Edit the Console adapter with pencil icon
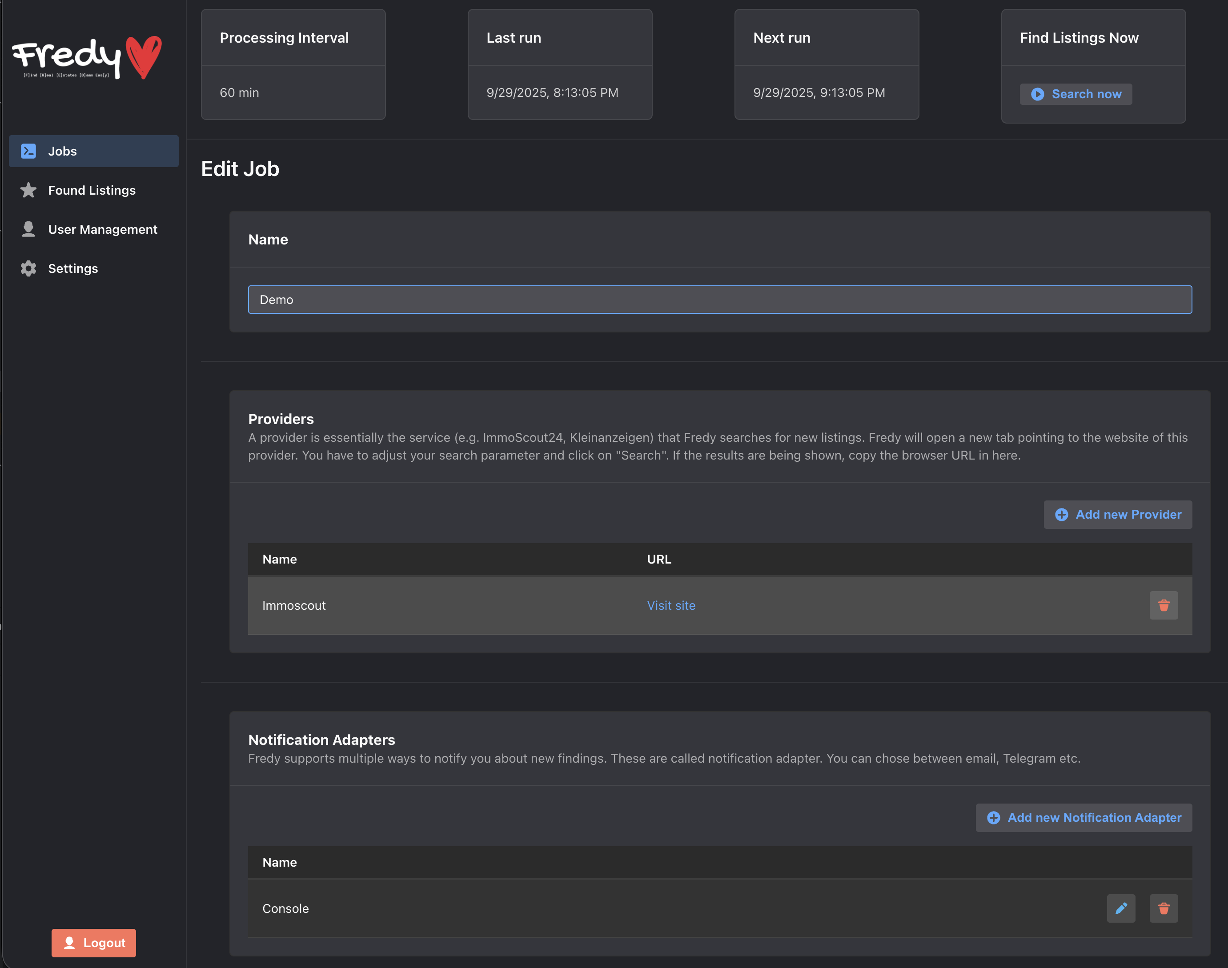1228x968 pixels. [1121, 909]
